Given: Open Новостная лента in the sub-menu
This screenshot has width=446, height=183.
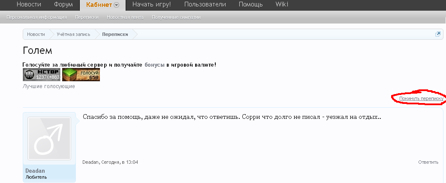Looking at the screenshot, I should [x=125, y=18].
